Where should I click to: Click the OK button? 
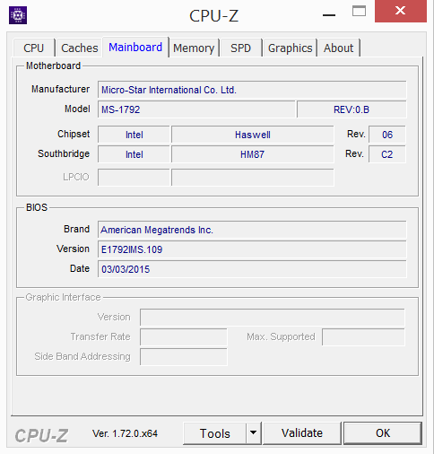(383, 433)
